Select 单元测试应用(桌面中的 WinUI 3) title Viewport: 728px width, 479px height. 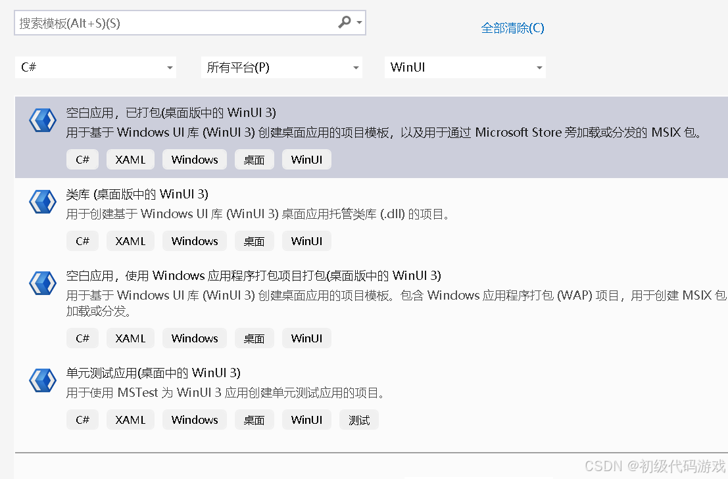[x=153, y=373]
